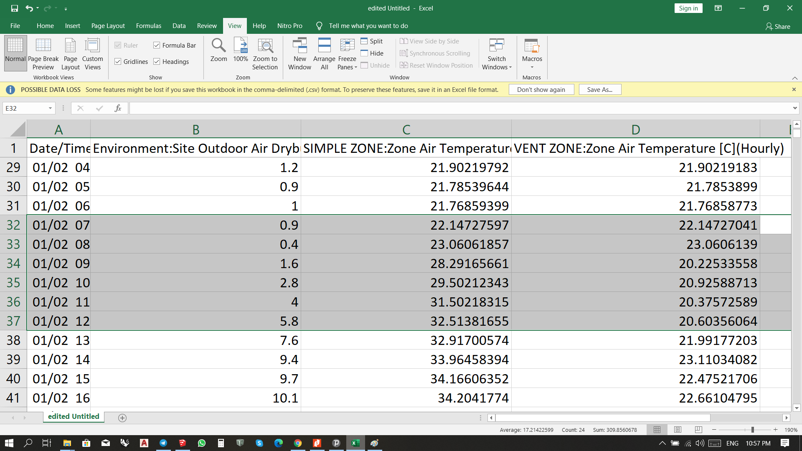
Task: Click Zoom to Selection
Action: (265, 53)
